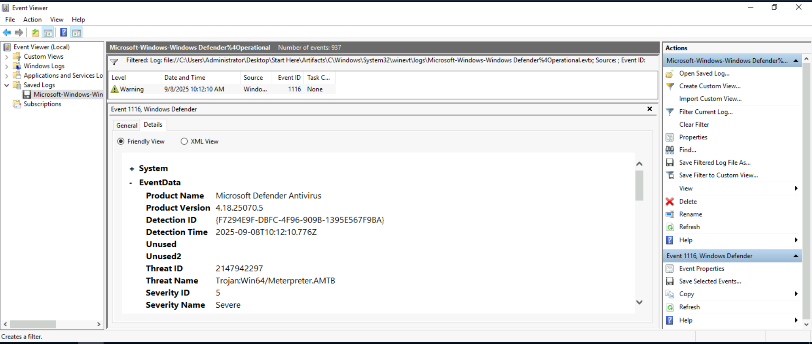Click the Source column header
The width and height of the screenshot is (812, 344).
pos(257,78)
